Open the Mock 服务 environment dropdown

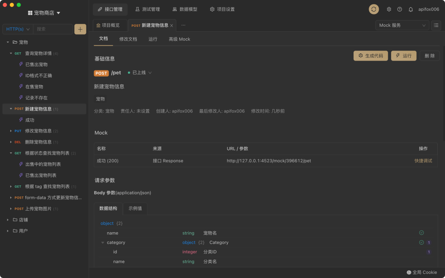pos(402,25)
